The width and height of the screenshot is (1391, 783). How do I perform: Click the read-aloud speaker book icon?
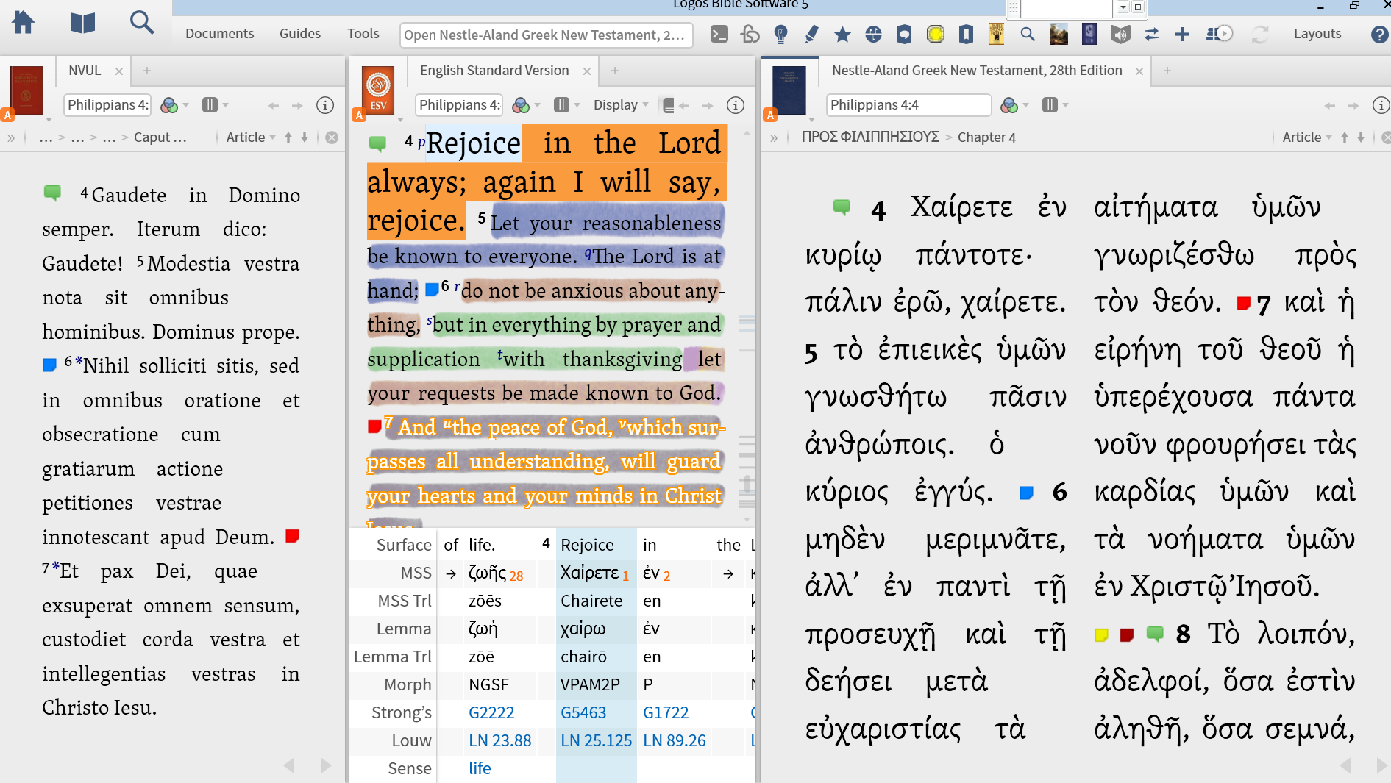coord(1120,35)
